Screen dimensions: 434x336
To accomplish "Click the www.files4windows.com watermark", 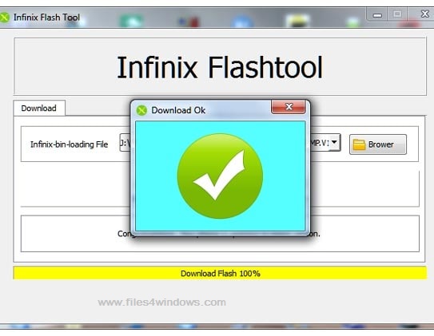I will click(x=162, y=302).
